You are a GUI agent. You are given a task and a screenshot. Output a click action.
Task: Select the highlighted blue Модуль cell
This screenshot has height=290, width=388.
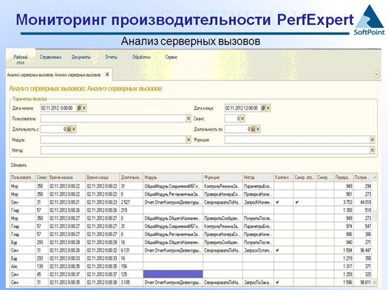(x=173, y=275)
